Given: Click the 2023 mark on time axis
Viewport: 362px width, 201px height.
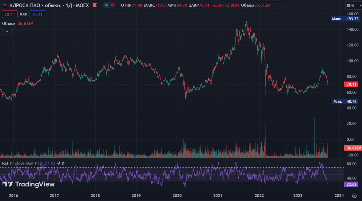Looking at the screenshot, I should pyautogui.click(x=298, y=195).
